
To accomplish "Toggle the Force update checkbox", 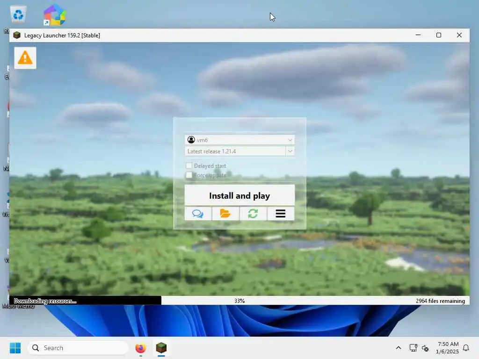I will (x=189, y=175).
